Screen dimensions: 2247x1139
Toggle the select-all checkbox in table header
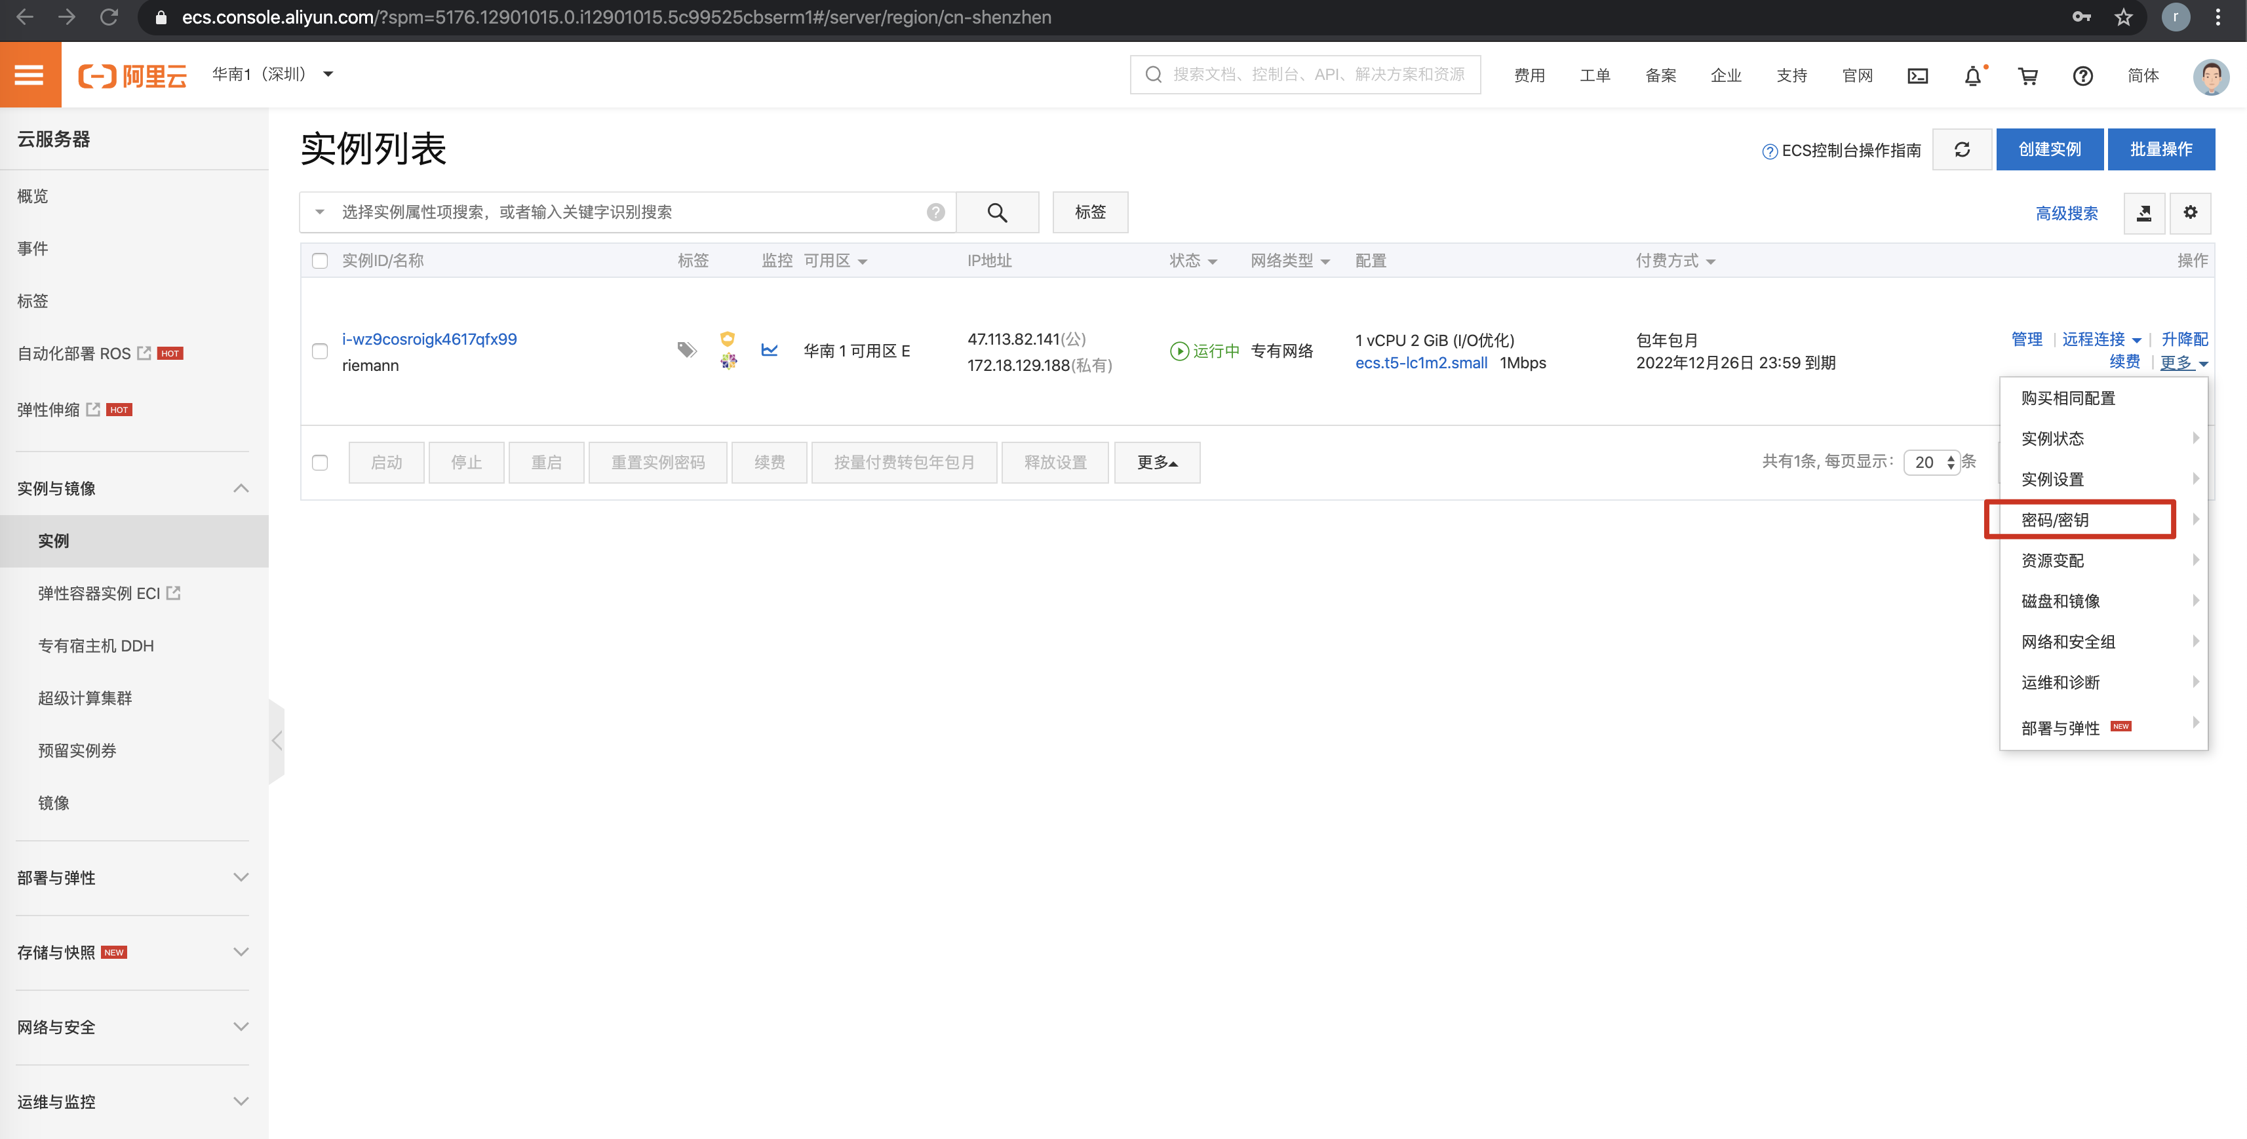(319, 261)
